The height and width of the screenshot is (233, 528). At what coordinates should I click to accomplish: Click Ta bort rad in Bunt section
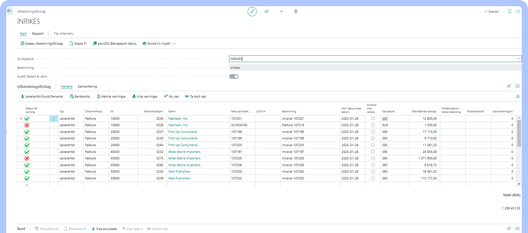pyautogui.click(x=157, y=229)
